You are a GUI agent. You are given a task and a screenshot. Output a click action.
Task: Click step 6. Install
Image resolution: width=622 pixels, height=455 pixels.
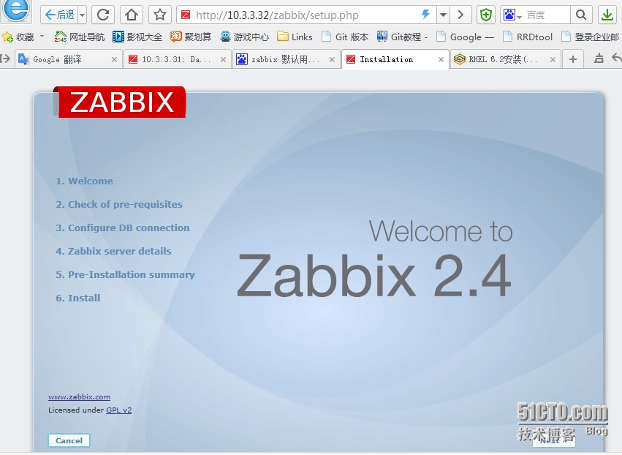point(77,298)
